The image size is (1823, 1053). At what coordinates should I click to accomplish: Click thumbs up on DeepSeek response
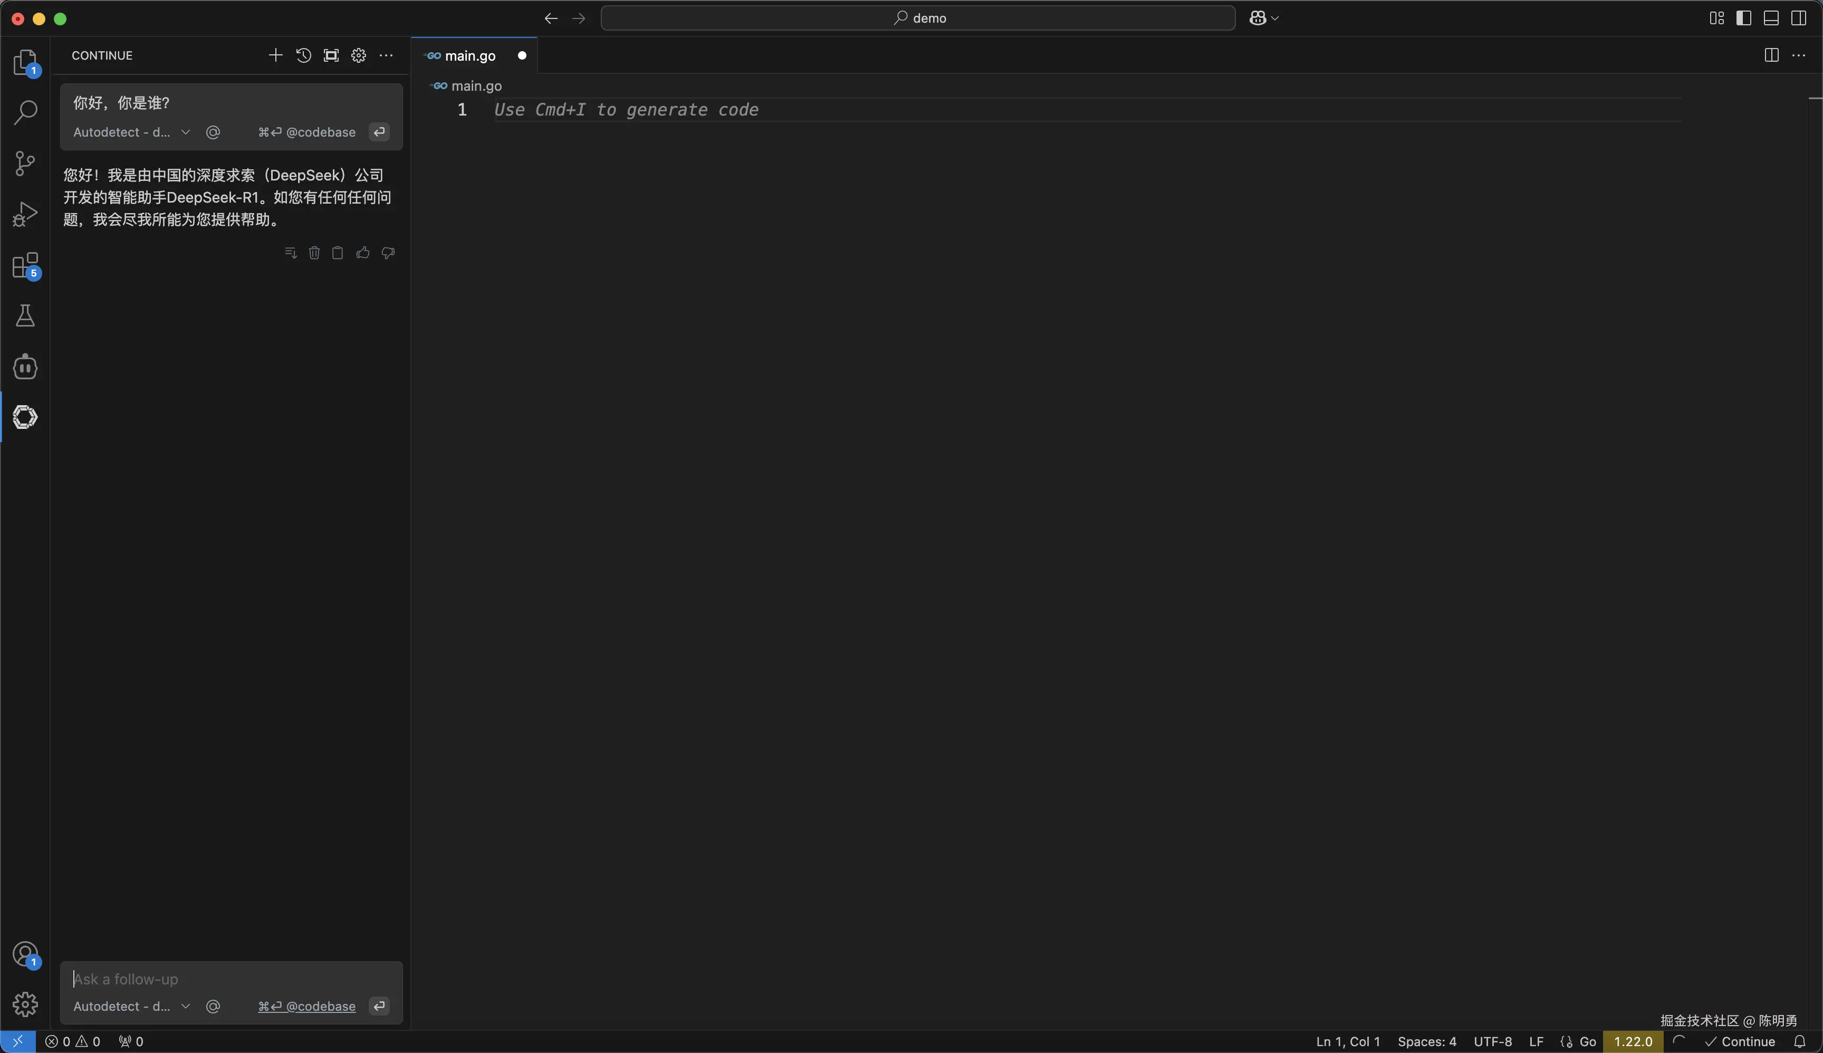coord(363,252)
